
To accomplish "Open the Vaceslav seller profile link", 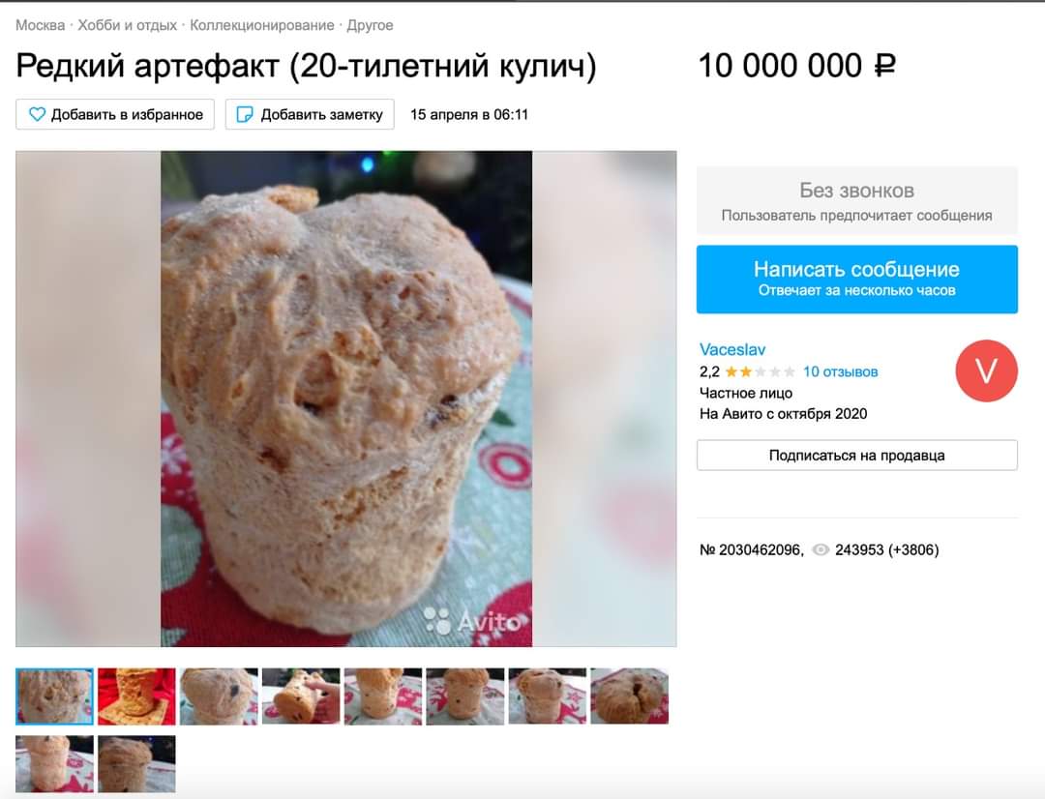I will [x=732, y=350].
